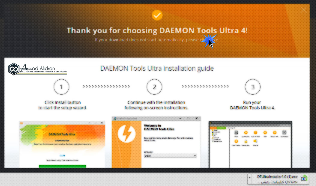This screenshot has width=316, height=186.
Task: Click the green Install button
Action: tap(62, 167)
